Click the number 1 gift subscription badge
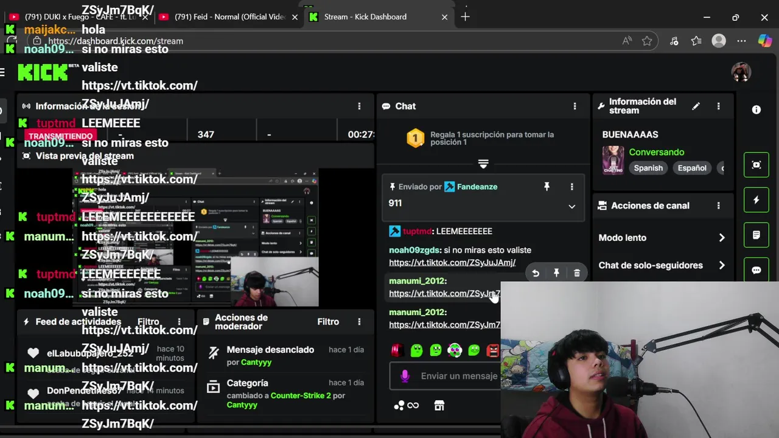 click(x=415, y=138)
